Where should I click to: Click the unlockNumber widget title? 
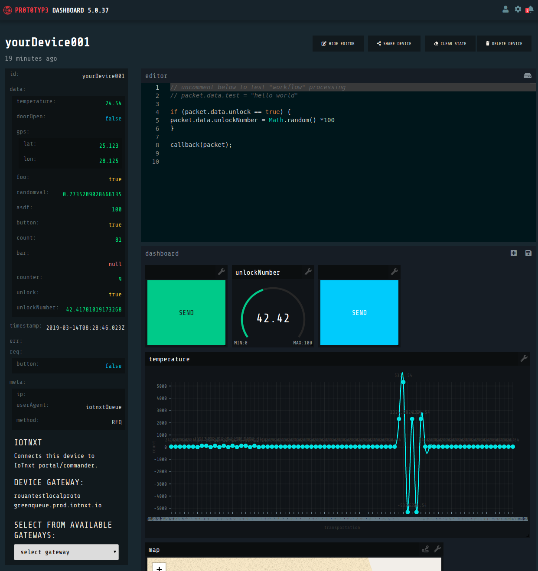coord(258,272)
